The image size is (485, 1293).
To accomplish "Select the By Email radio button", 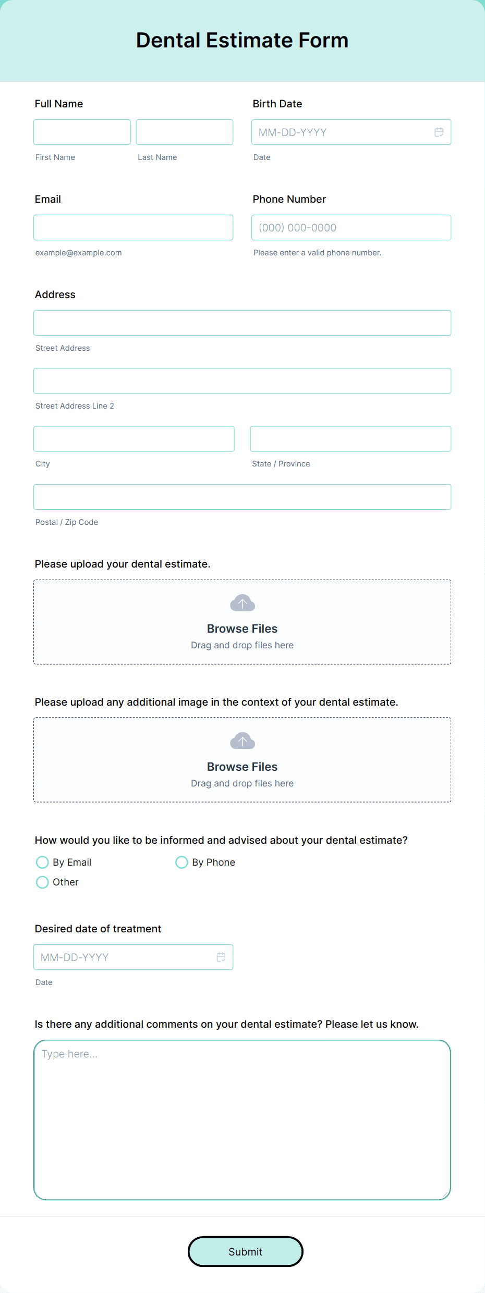I will [x=42, y=862].
